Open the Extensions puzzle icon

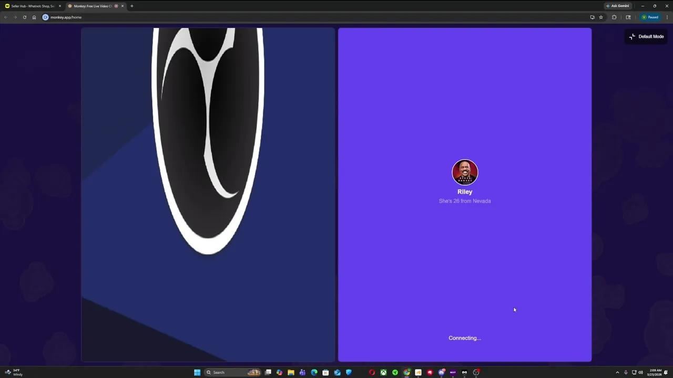point(614,17)
